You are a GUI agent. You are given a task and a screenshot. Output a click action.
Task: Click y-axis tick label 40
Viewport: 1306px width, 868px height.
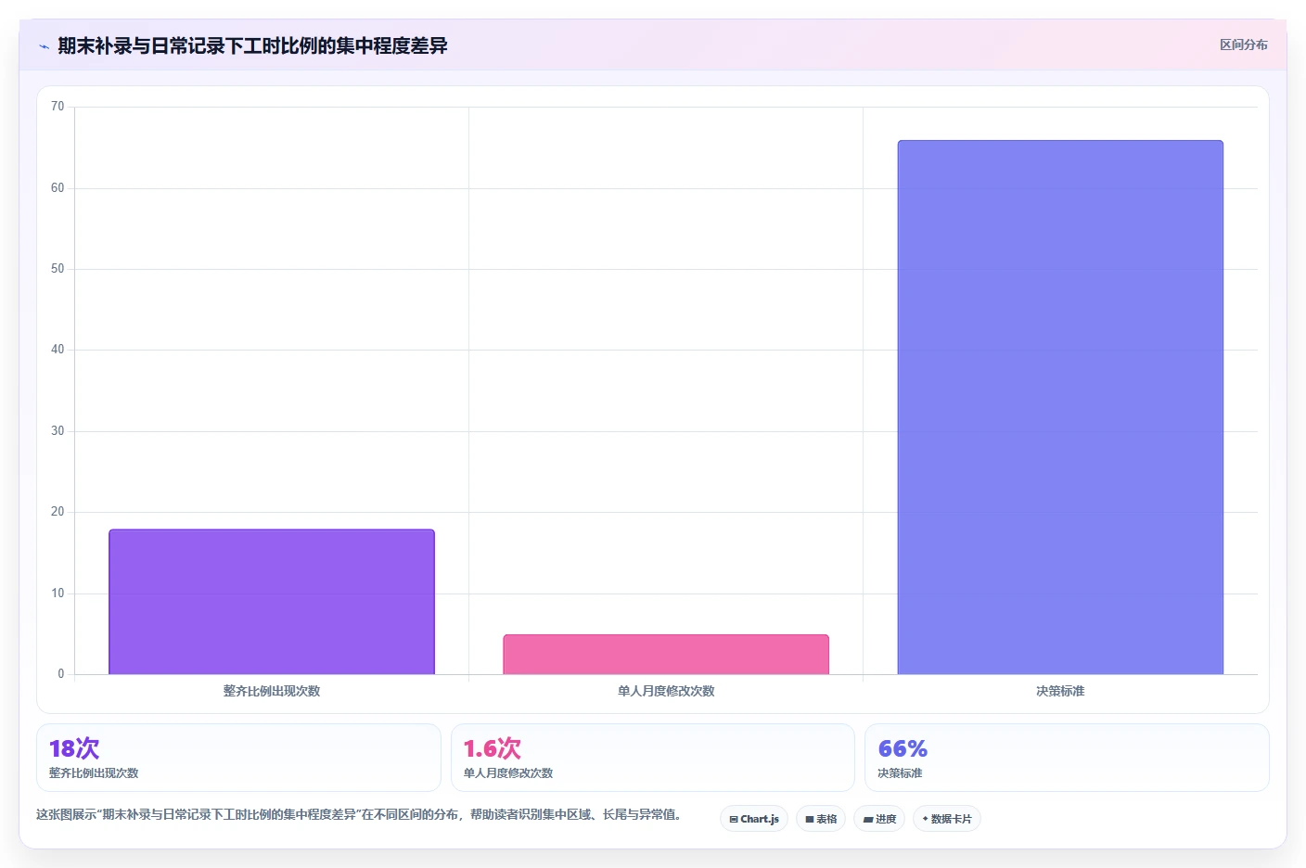pos(58,350)
